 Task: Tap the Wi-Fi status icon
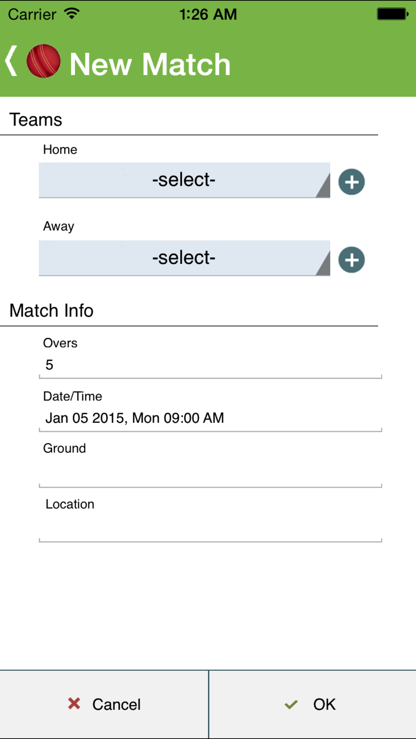pyautogui.click(x=72, y=13)
